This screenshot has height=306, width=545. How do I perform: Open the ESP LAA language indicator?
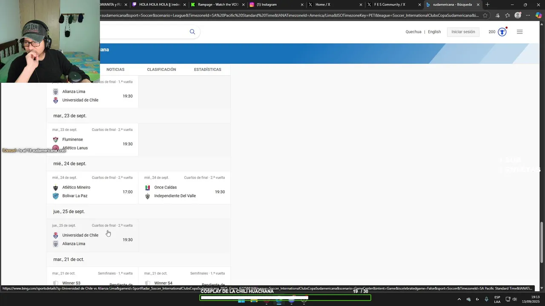[x=497, y=299]
